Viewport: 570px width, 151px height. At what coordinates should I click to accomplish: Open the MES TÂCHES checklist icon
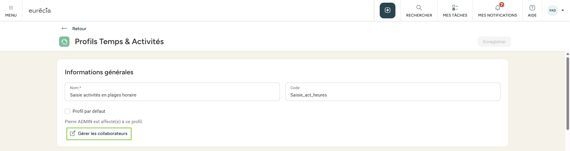455,8
